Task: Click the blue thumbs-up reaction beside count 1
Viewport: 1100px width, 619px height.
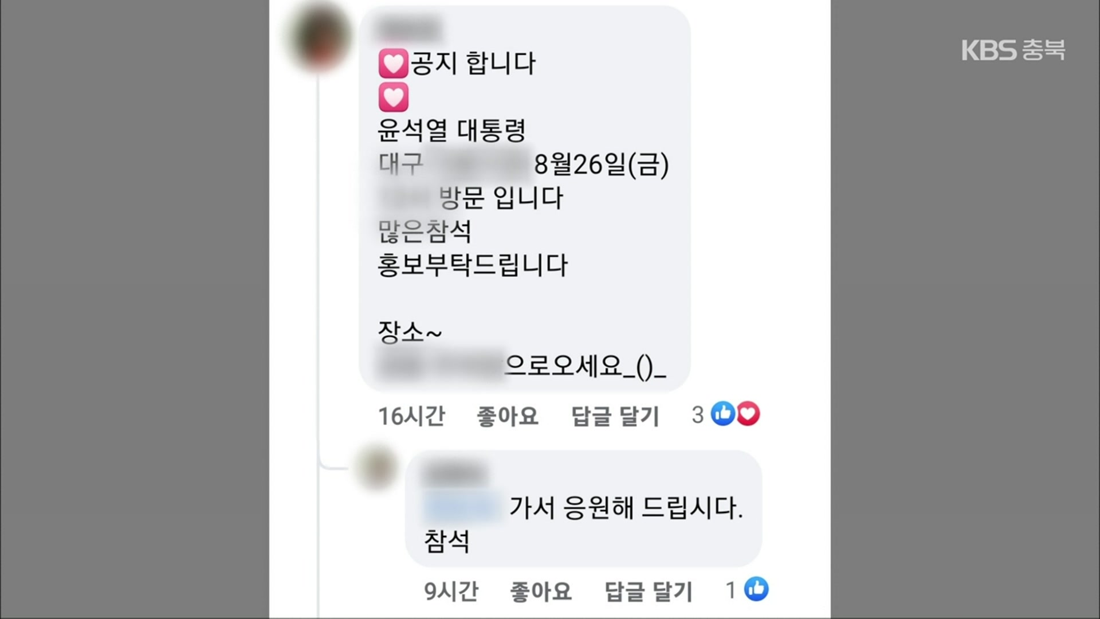Action: pyautogui.click(x=756, y=589)
